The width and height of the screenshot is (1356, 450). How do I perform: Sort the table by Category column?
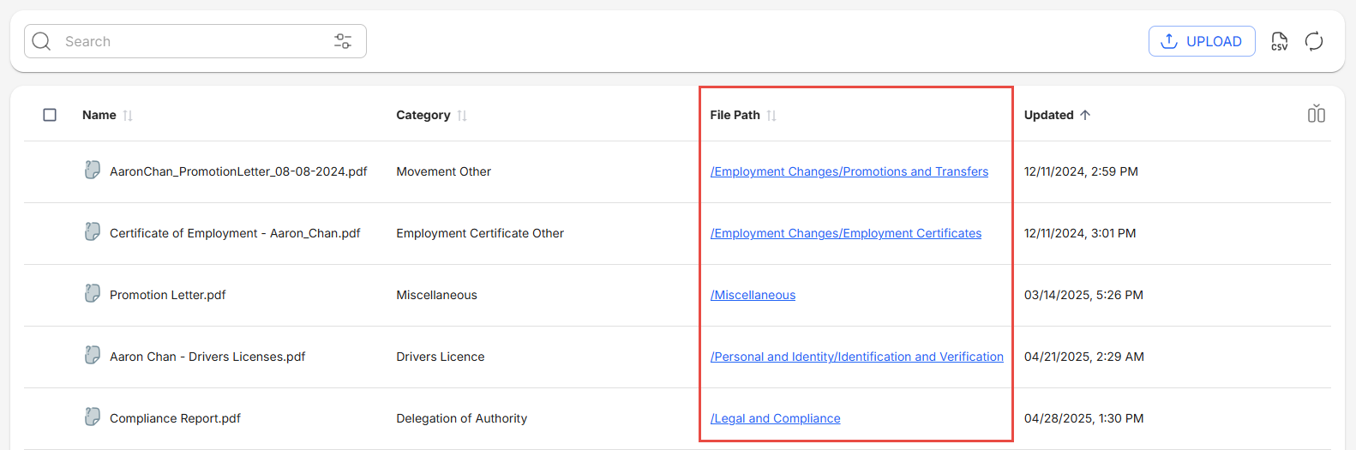[x=462, y=116]
